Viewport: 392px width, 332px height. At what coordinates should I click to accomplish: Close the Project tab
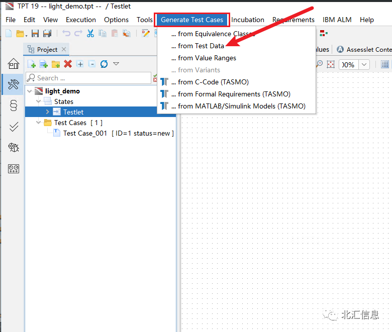tap(64, 49)
